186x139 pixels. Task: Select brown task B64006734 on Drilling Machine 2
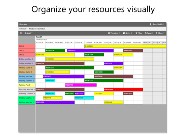60,63
